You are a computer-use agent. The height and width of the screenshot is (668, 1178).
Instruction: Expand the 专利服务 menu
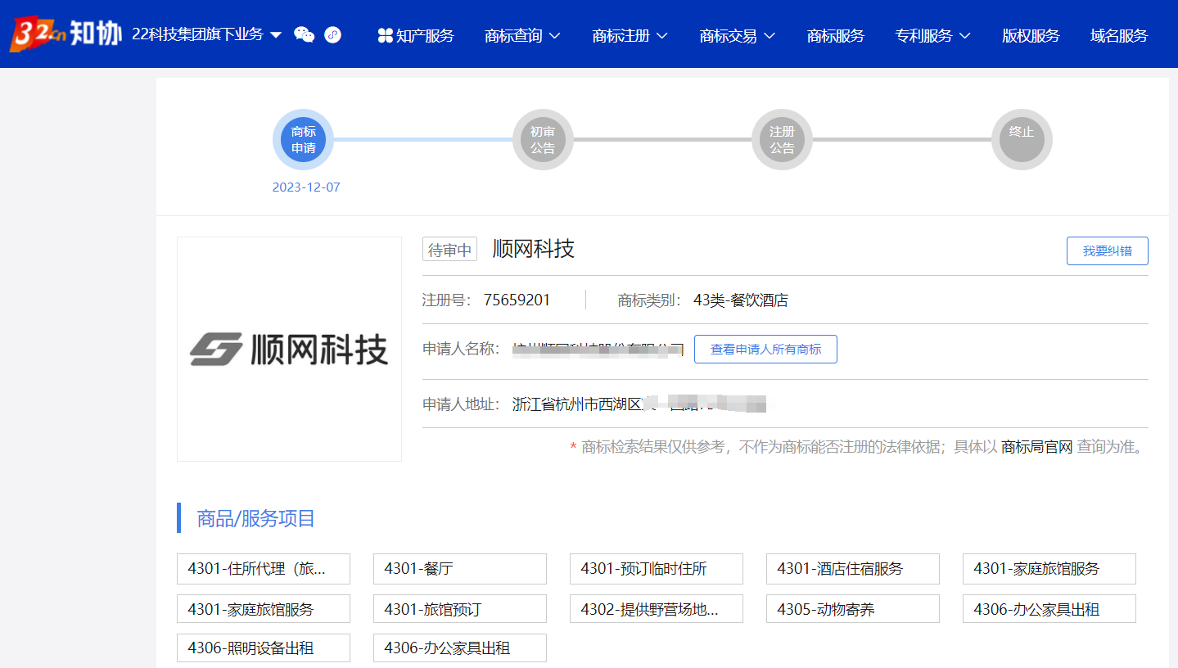tap(932, 35)
